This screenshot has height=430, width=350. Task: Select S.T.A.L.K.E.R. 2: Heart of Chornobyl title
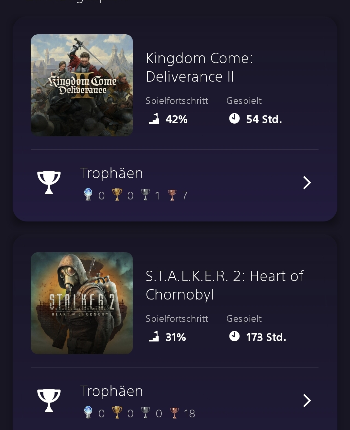[x=225, y=285]
